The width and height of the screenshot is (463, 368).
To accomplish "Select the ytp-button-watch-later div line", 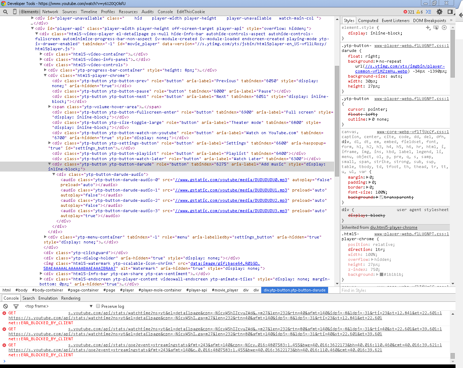I will 186,159.
